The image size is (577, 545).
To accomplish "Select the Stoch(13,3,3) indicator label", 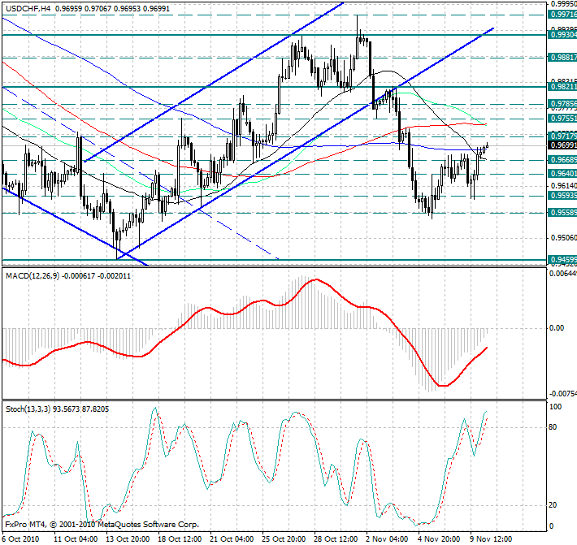I will point(28,409).
